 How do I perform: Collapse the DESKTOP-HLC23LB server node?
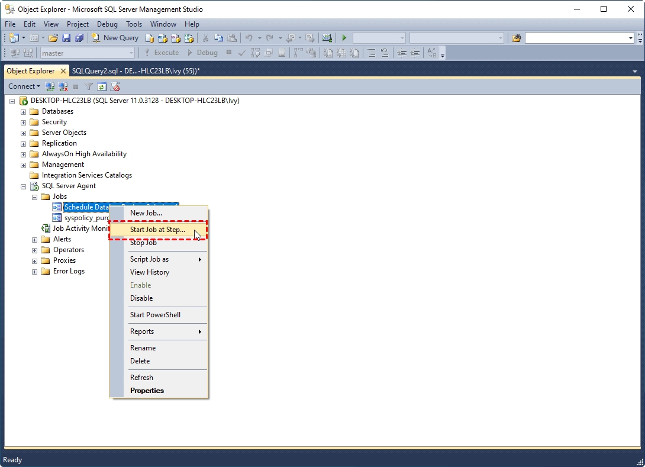click(12, 101)
